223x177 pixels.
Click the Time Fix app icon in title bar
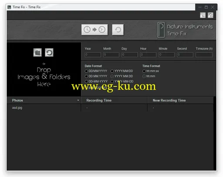9,7
